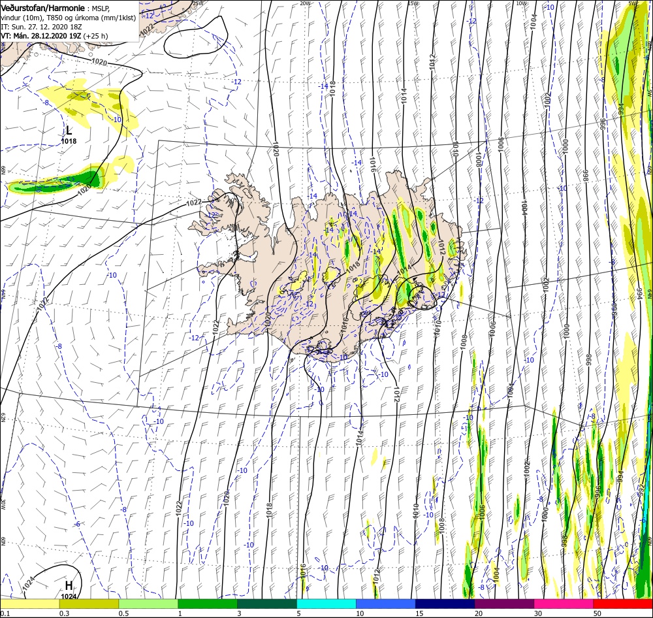Click the '25W' longitude label
The width and height of the screenshot is (653, 618).
click(x=199, y=3)
